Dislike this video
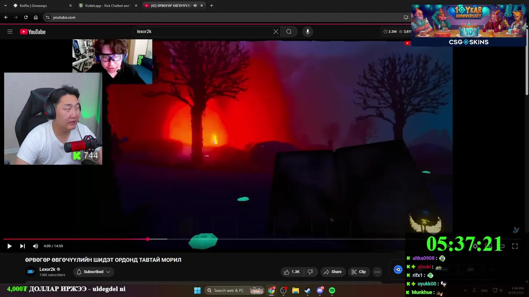 point(310,272)
